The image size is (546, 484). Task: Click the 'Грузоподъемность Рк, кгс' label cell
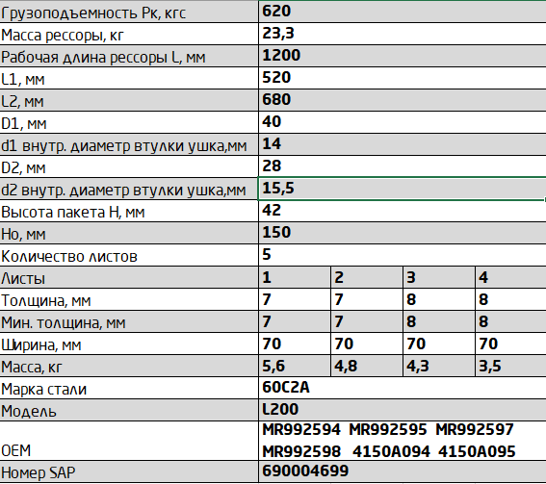(x=129, y=12)
